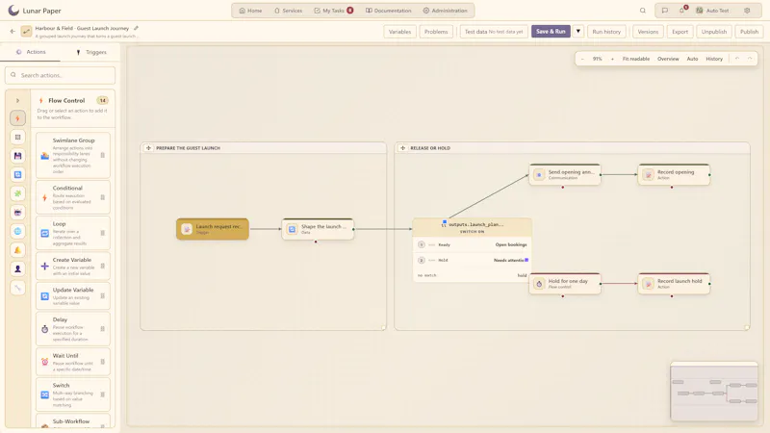Viewport: 770px width, 433px height.
Task: Click the canvas minimap thumbnail
Action: point(714,392)
